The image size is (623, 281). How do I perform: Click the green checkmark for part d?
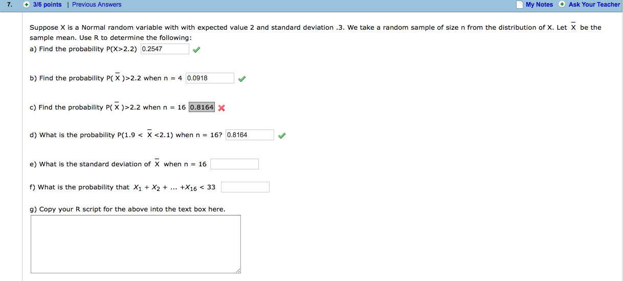pyautogui.click(x=281, y=136)
